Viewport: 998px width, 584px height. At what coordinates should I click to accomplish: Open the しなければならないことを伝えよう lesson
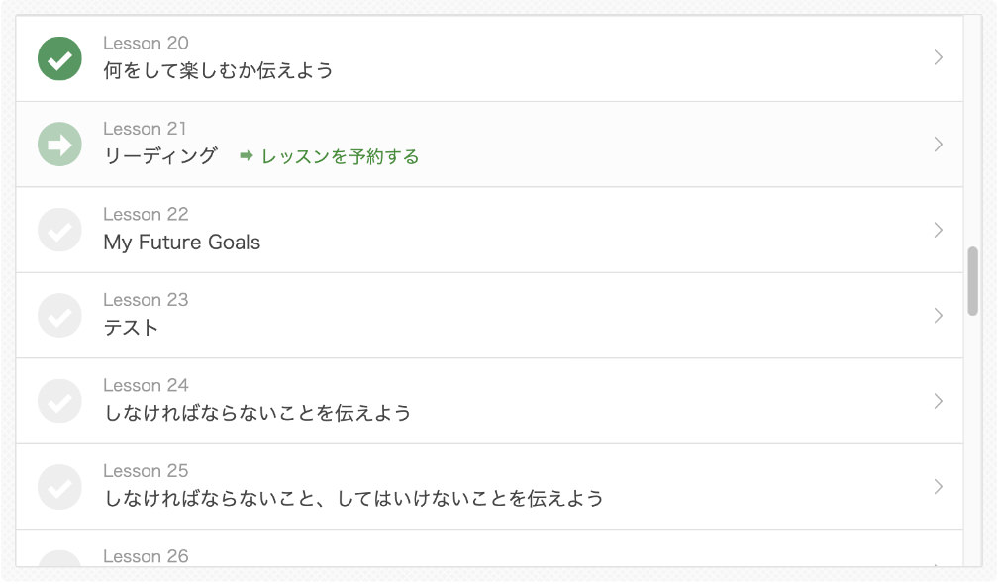tap(257, 413)
